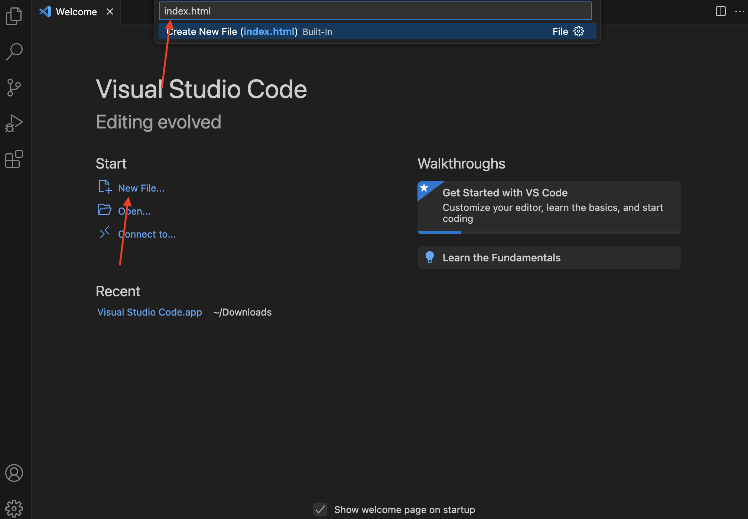The image size is (748, 519).
Task: Toggle Show welcome page on startup
Action: [320, 509]
